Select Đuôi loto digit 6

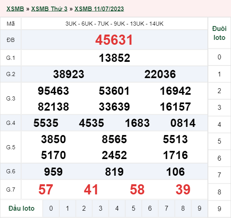(x=219, y=158)
